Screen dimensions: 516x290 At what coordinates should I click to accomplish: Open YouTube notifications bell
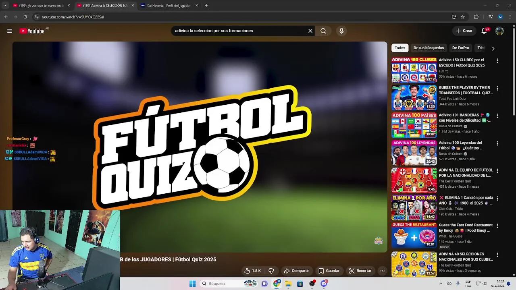[x=485, y=31]
